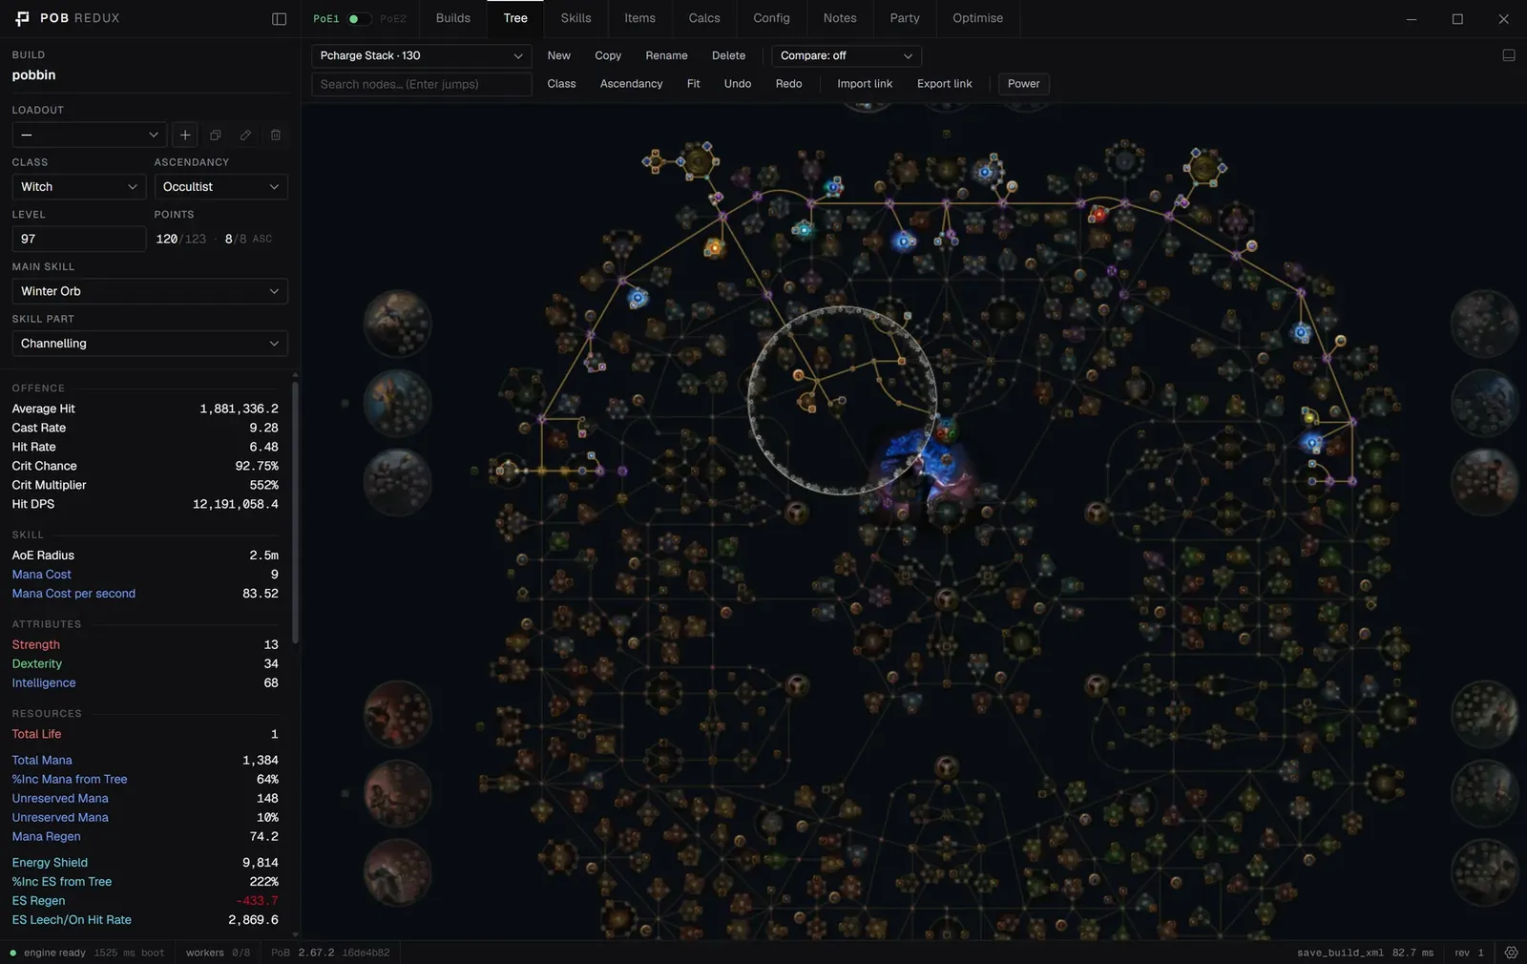Open the Skill Part dropdown showing Channelling
Viewport: 1527px width, 964px height.
[150, 344]
